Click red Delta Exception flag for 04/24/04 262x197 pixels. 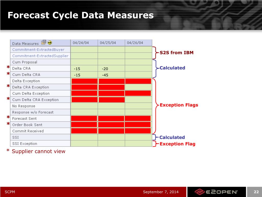(84, 81)
